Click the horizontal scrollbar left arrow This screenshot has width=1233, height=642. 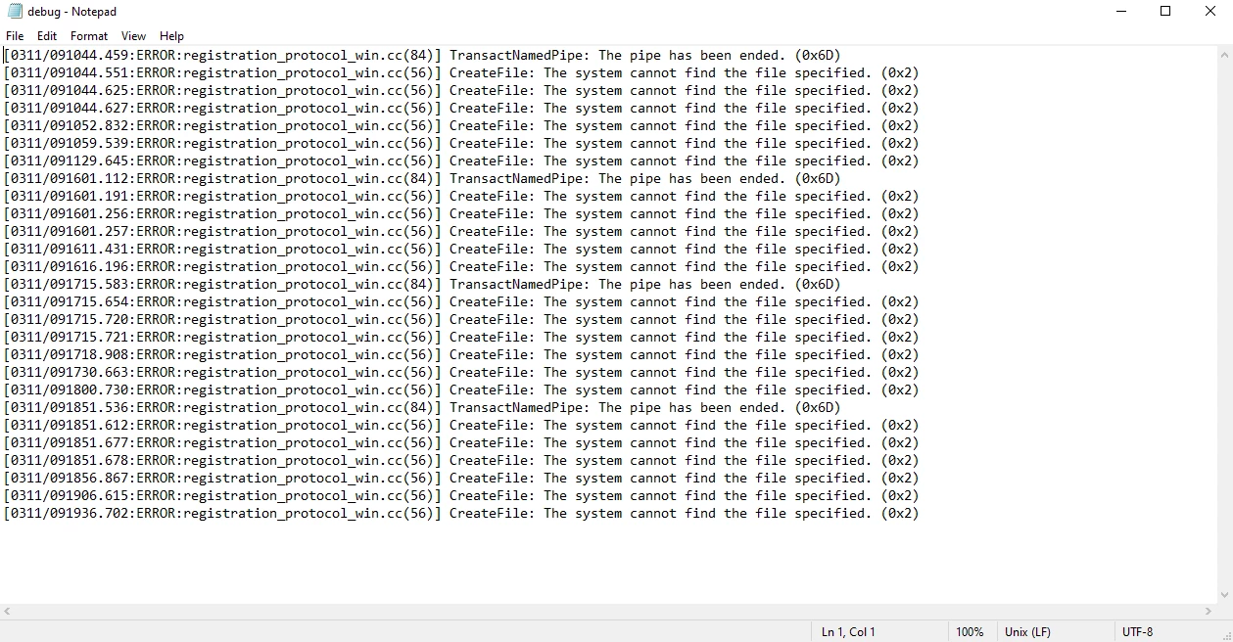(x=8, y=612)
